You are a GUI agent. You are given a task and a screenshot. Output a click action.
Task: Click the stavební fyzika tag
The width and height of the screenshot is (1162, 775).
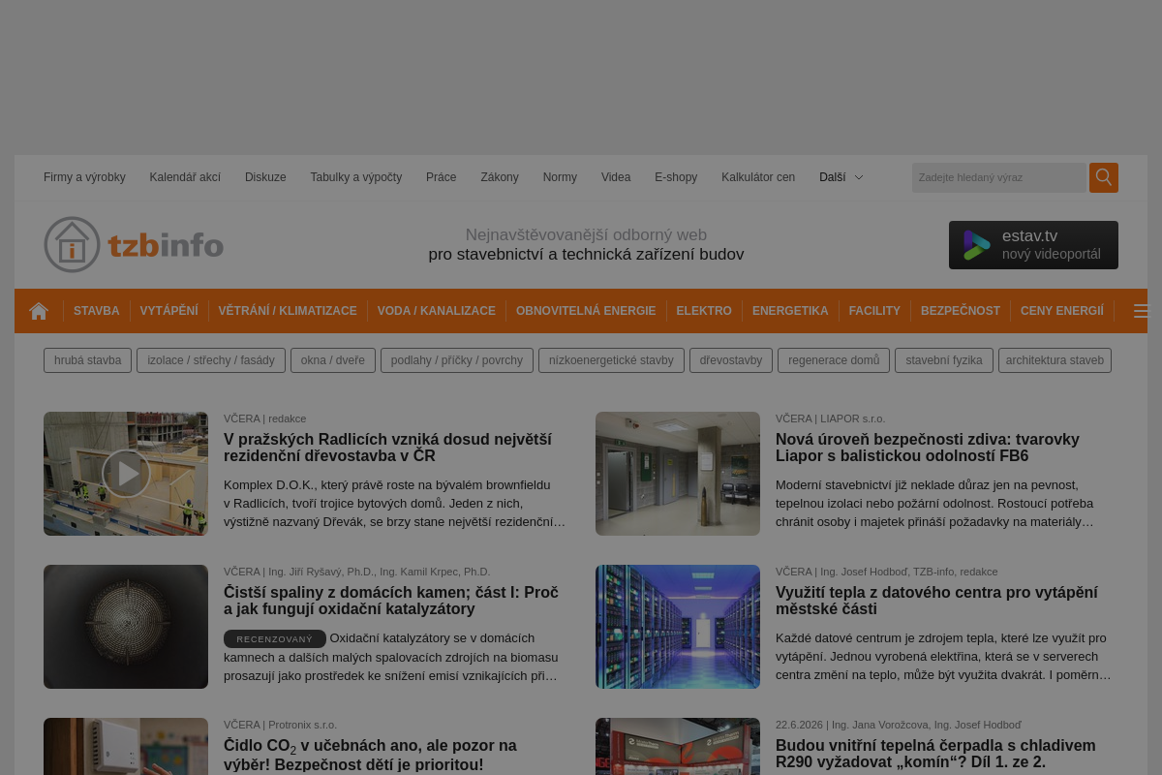coord(944,360)
